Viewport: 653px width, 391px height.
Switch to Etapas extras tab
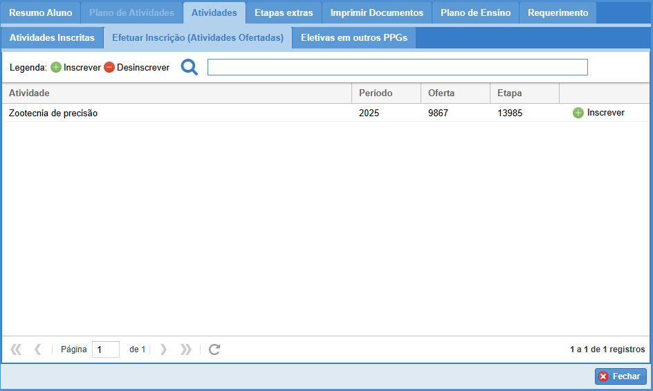[x=283, y=13]
